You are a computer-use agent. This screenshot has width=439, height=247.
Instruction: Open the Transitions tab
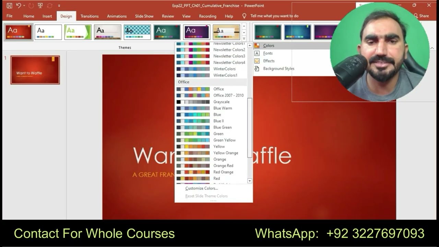tap(90, 16)
